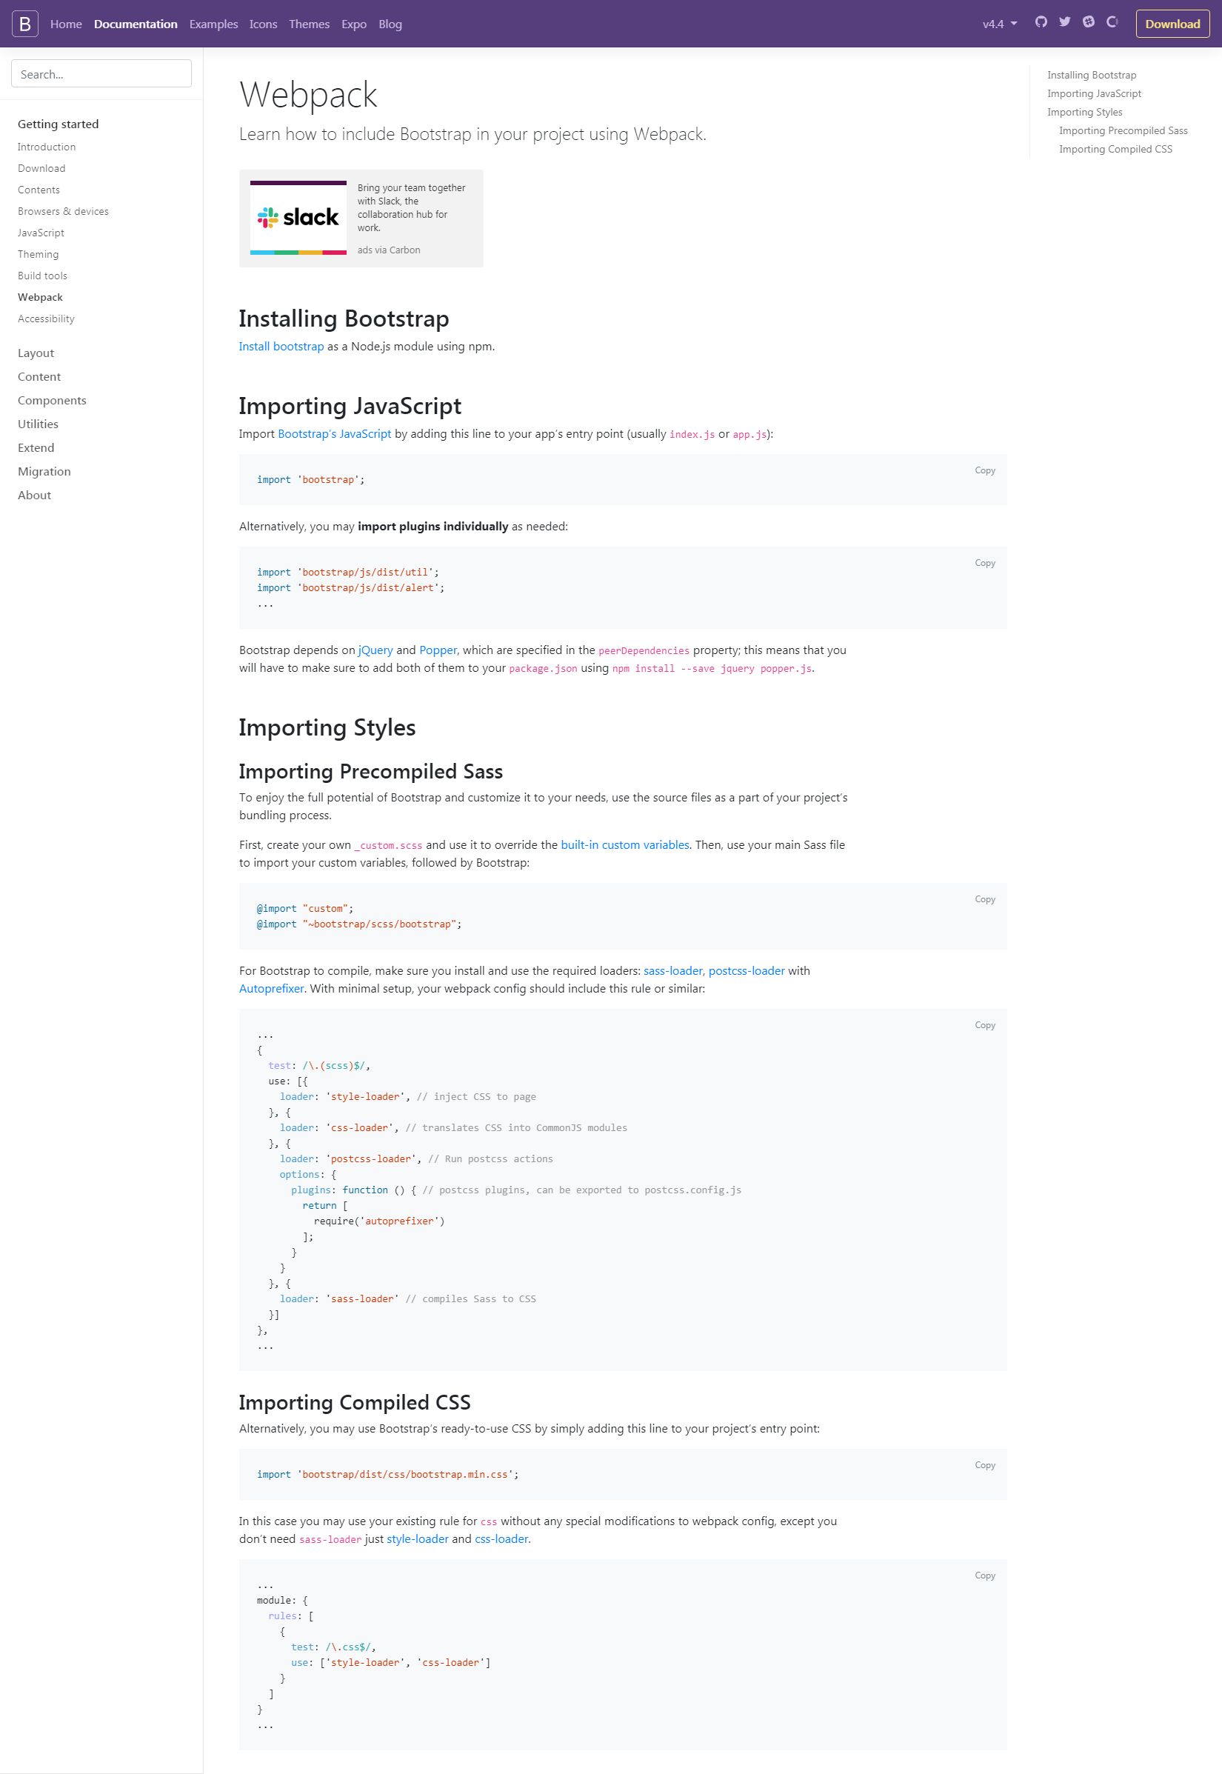Viewport: 1222px width, 1774px height.
Task: Follow the postcss-loader link
Action: click(747, 971)
